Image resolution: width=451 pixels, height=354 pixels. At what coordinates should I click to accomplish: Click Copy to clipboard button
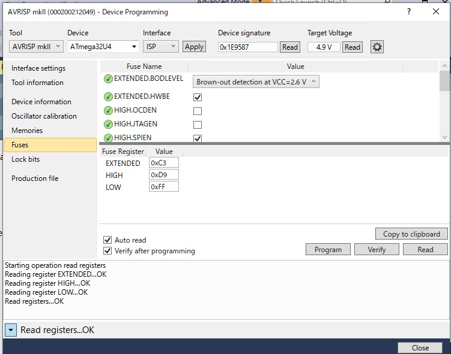coord(411,234)
